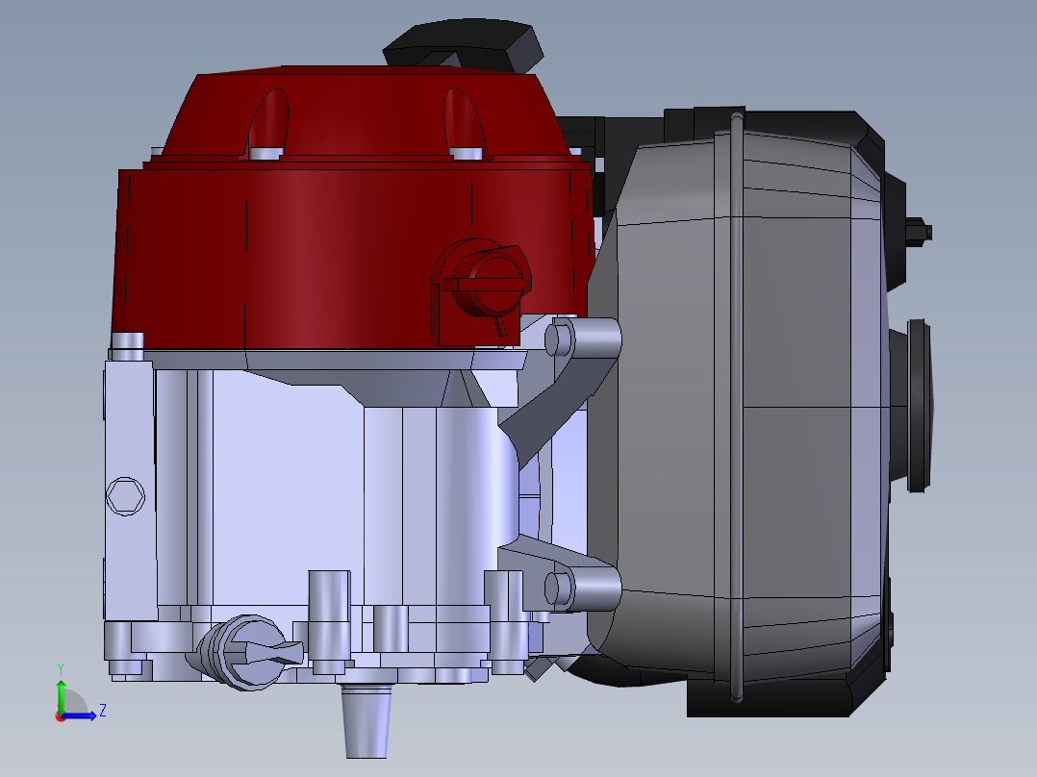This screenshot has height=777, width=1037.
Task: Select the small black stub at the upper right
Action: (920, 231)
